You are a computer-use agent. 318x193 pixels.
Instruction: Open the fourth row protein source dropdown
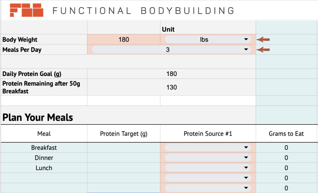click(x=208, y=178)
